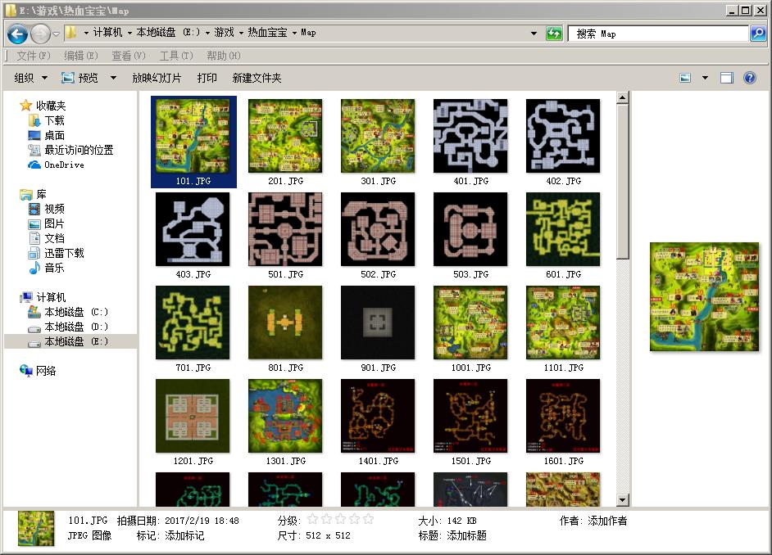Select the 801.JPG thumbnail

[x=285, y=323]
